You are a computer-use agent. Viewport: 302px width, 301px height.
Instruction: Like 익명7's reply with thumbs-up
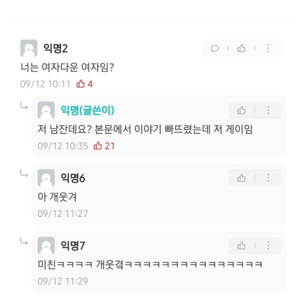point(241,245)
